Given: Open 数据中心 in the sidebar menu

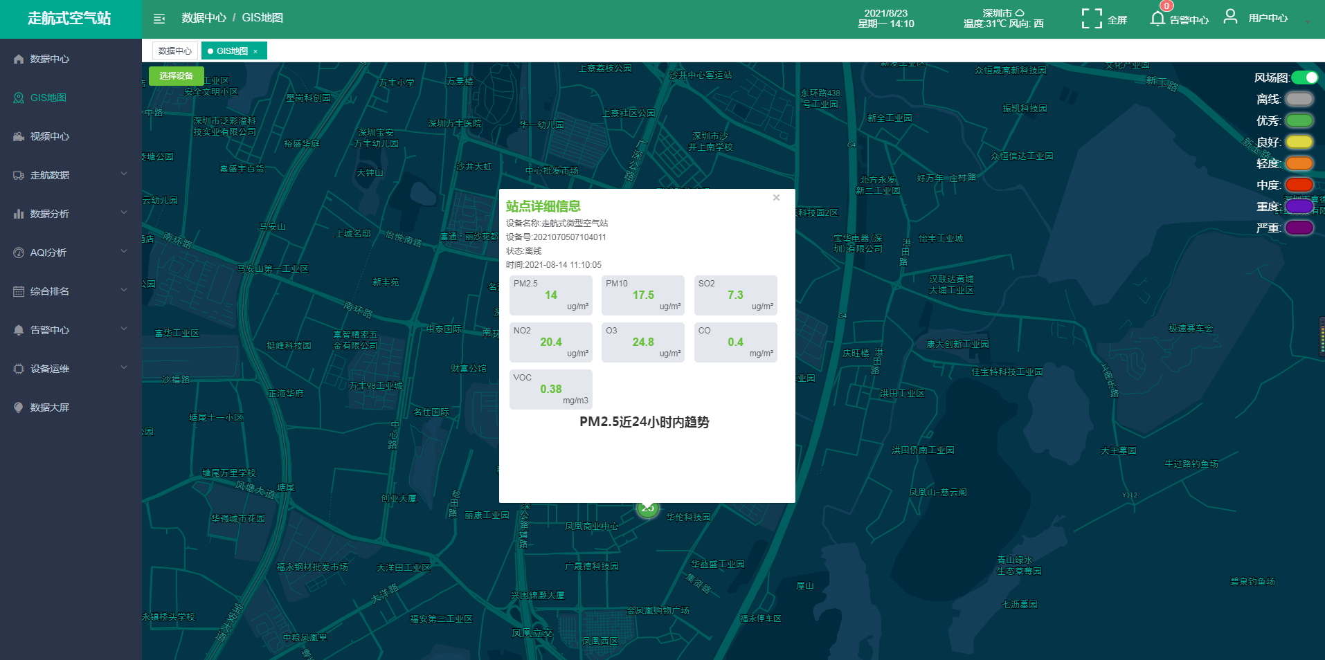Looking at the screenshot, I should (x=71, y=59).
